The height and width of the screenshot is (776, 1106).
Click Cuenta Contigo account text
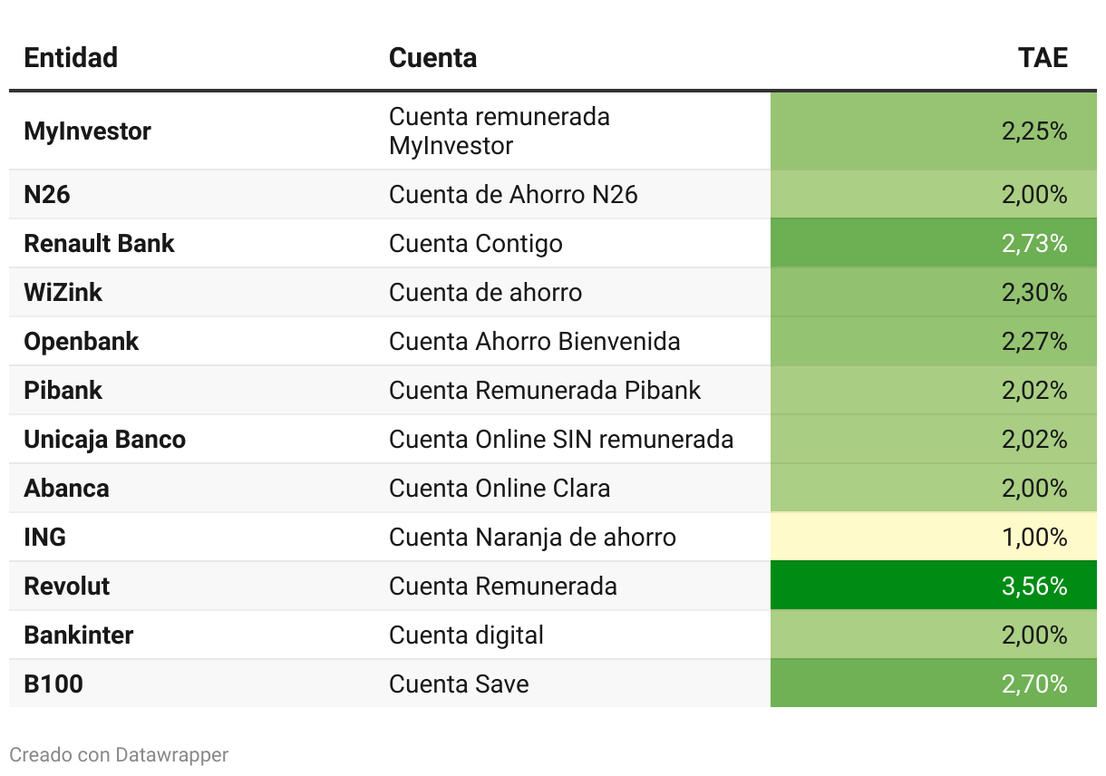(x=476, y=244)
